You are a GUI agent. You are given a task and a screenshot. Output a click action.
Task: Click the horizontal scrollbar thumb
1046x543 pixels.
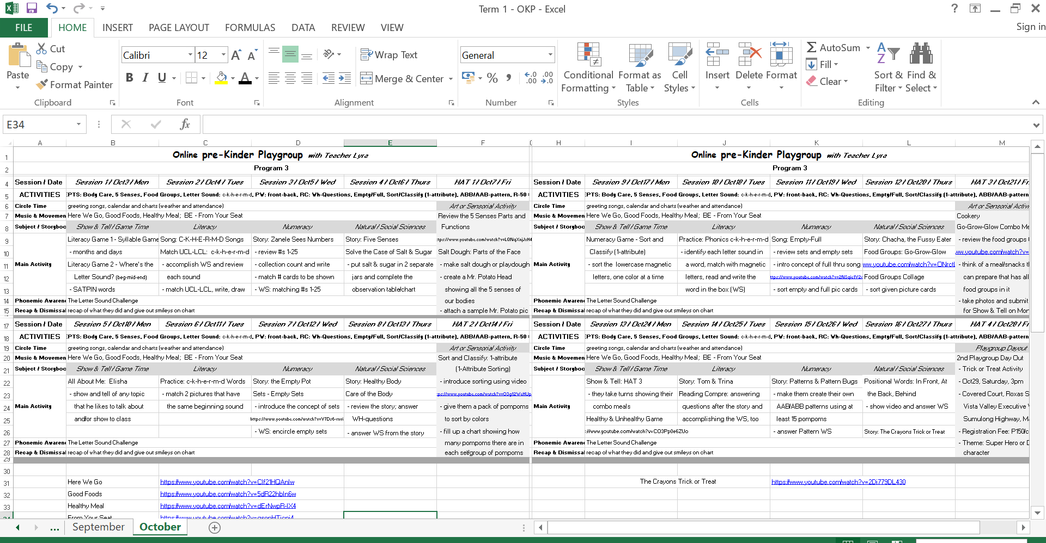click(x=763, y=527)
